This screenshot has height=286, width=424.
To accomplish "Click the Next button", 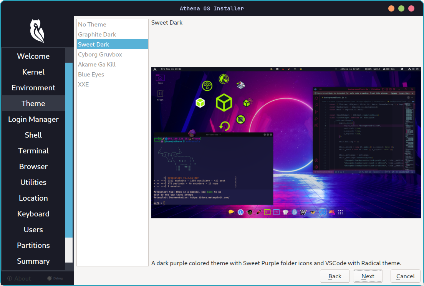I will coord(368,276).
